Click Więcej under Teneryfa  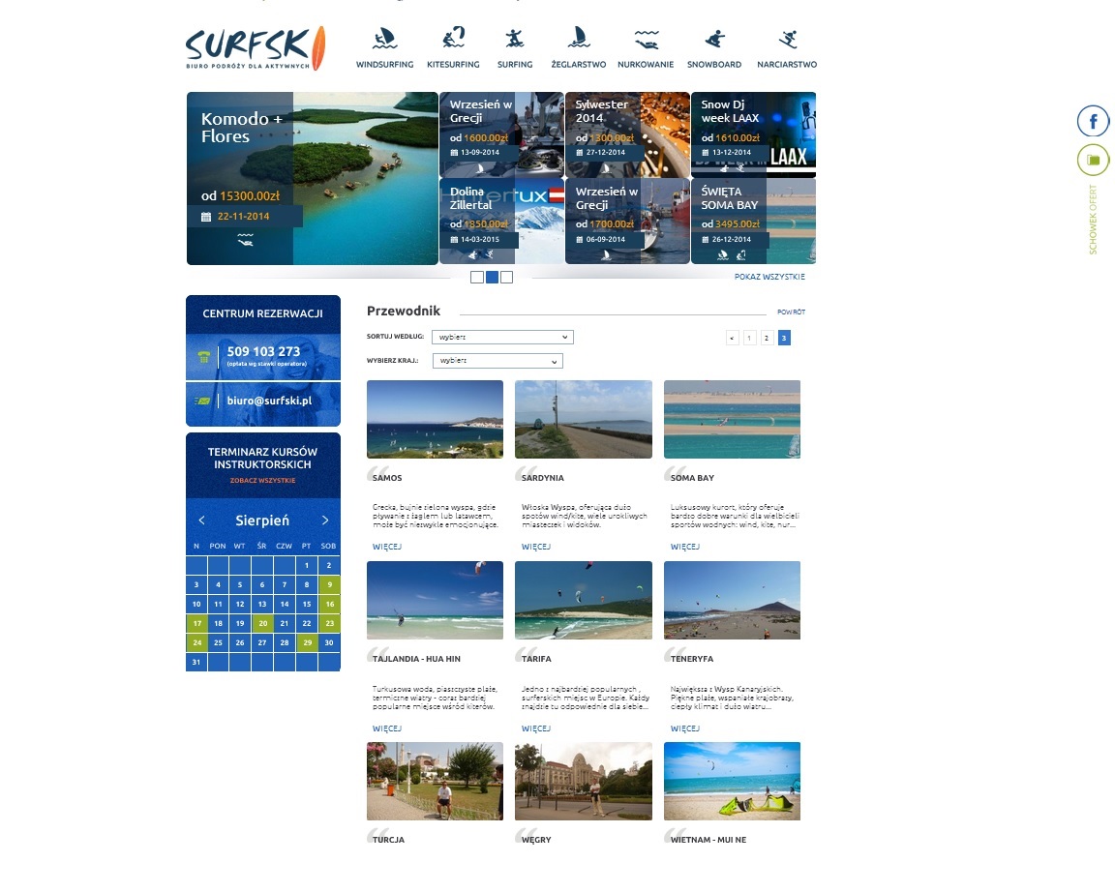(685, 728)
